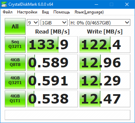Minimize the CrystalDiskMark window

coord(96,4)
